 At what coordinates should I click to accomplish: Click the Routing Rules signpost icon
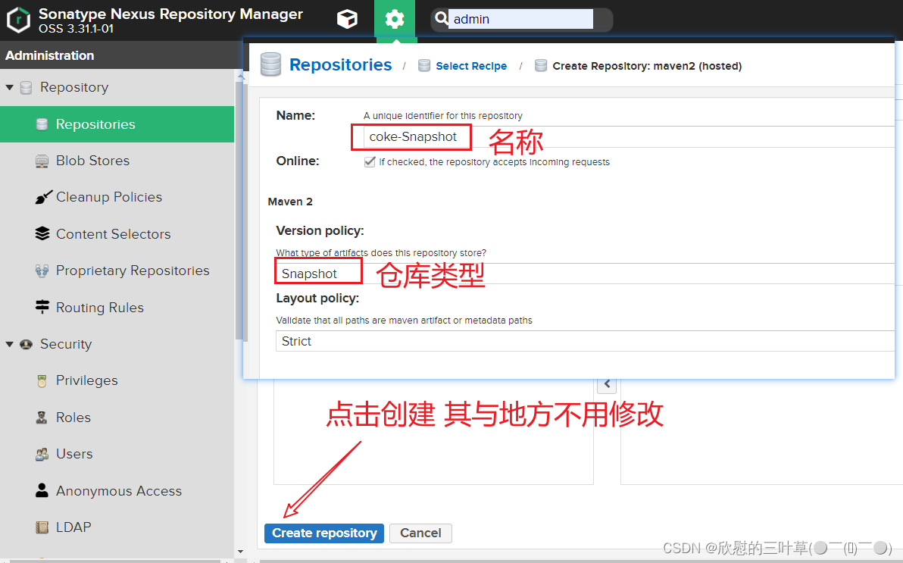pyautogui.click(x=42, y=307)
